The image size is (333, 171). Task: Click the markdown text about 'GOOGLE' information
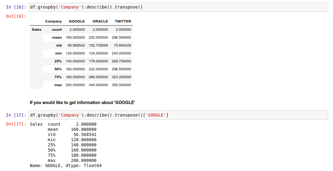click(82, 103)
